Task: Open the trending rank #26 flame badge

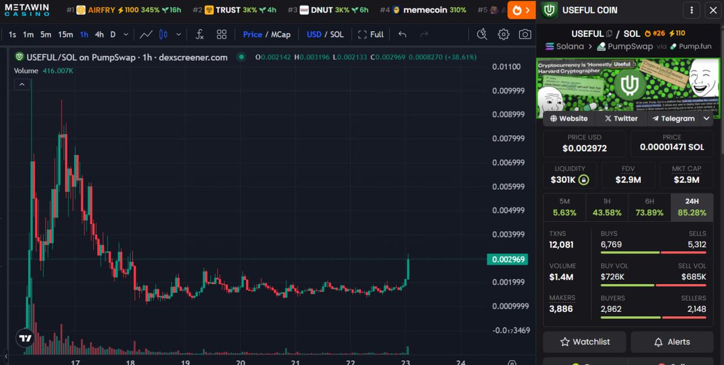Action: pos(654,34)
